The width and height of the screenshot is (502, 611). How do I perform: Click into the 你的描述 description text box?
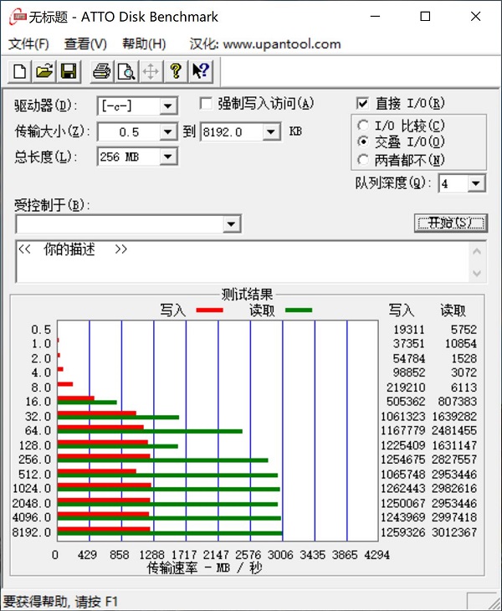click(x=243, y=262)
